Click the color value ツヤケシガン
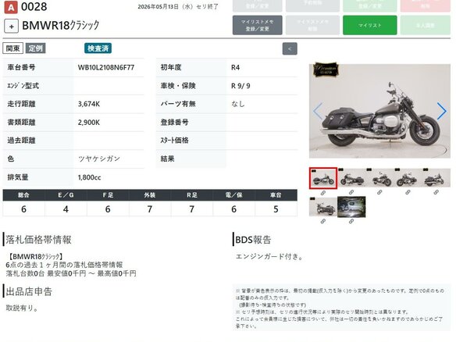The image size is (456, 342). coord(99,159)
